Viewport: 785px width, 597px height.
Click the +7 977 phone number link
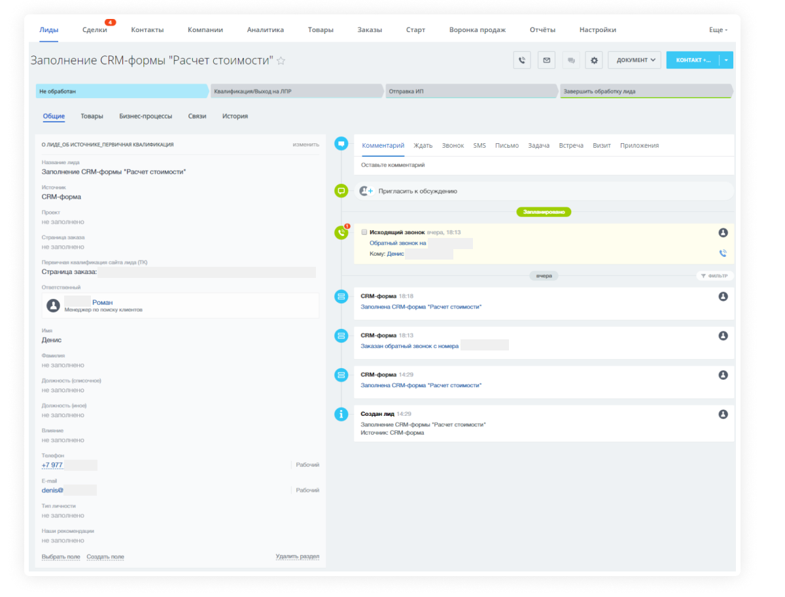click(x=52, y=465)
